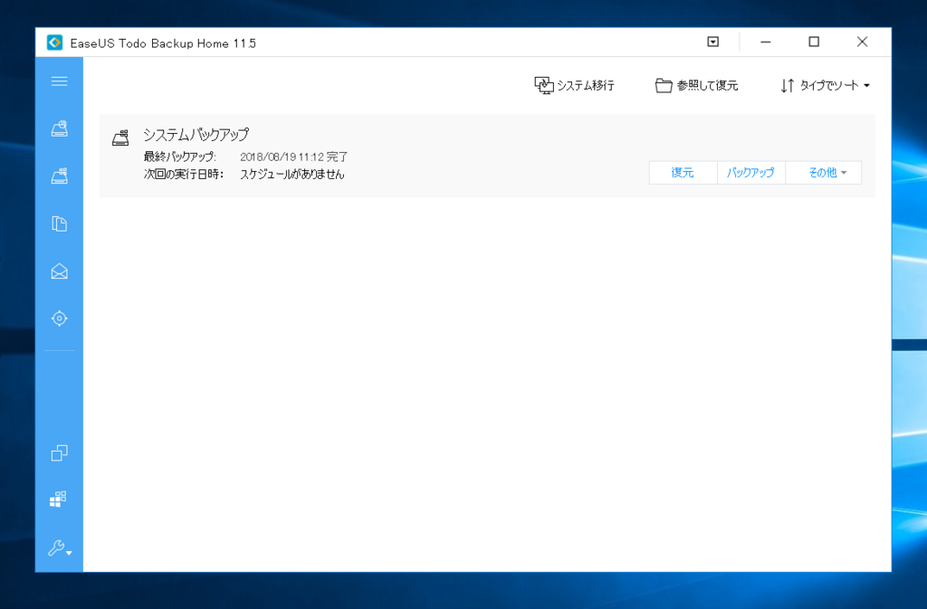Expand the hamburger menu in sidebar

59,81
